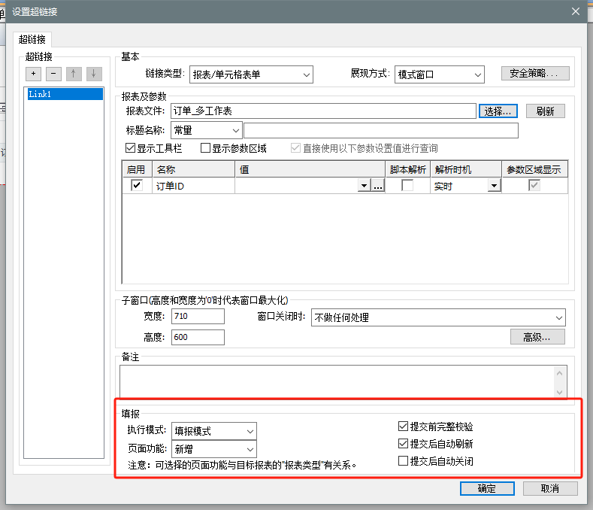Check the 提交后自动关闭 option

point(404,460)
